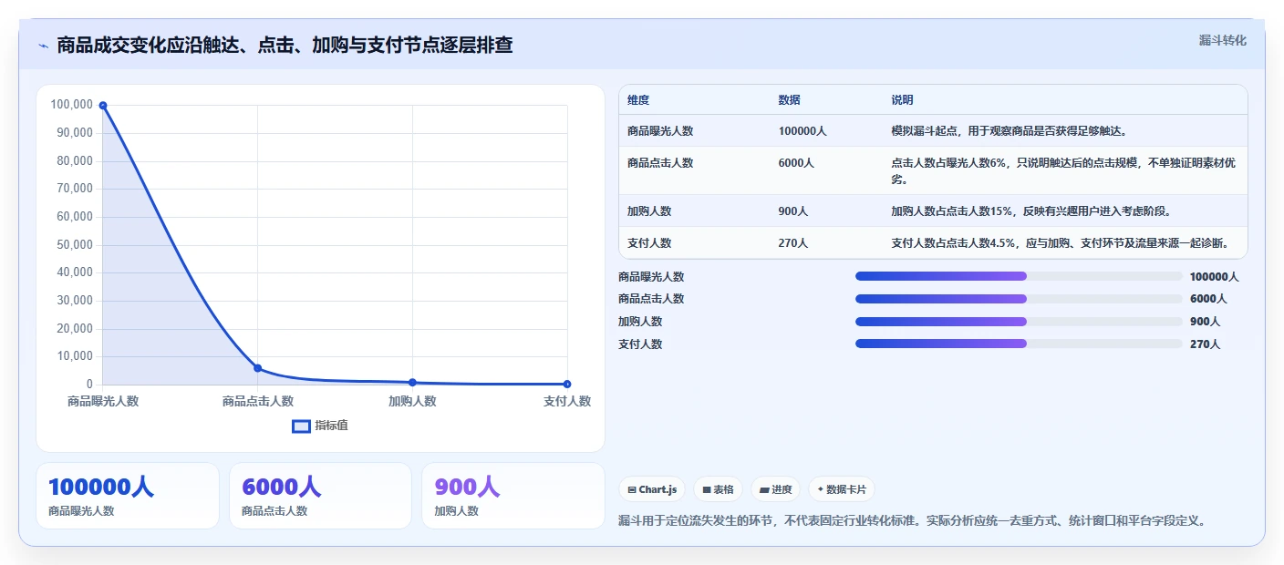Select the 数据卡片 chip

pos(841,489)
